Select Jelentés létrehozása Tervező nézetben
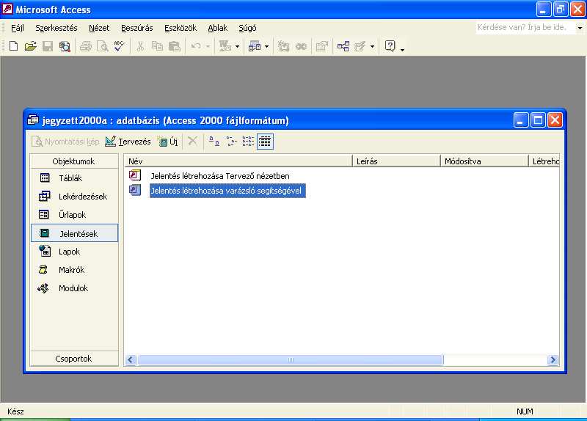This screenshot has width=587, height=421. click(219, 176)
